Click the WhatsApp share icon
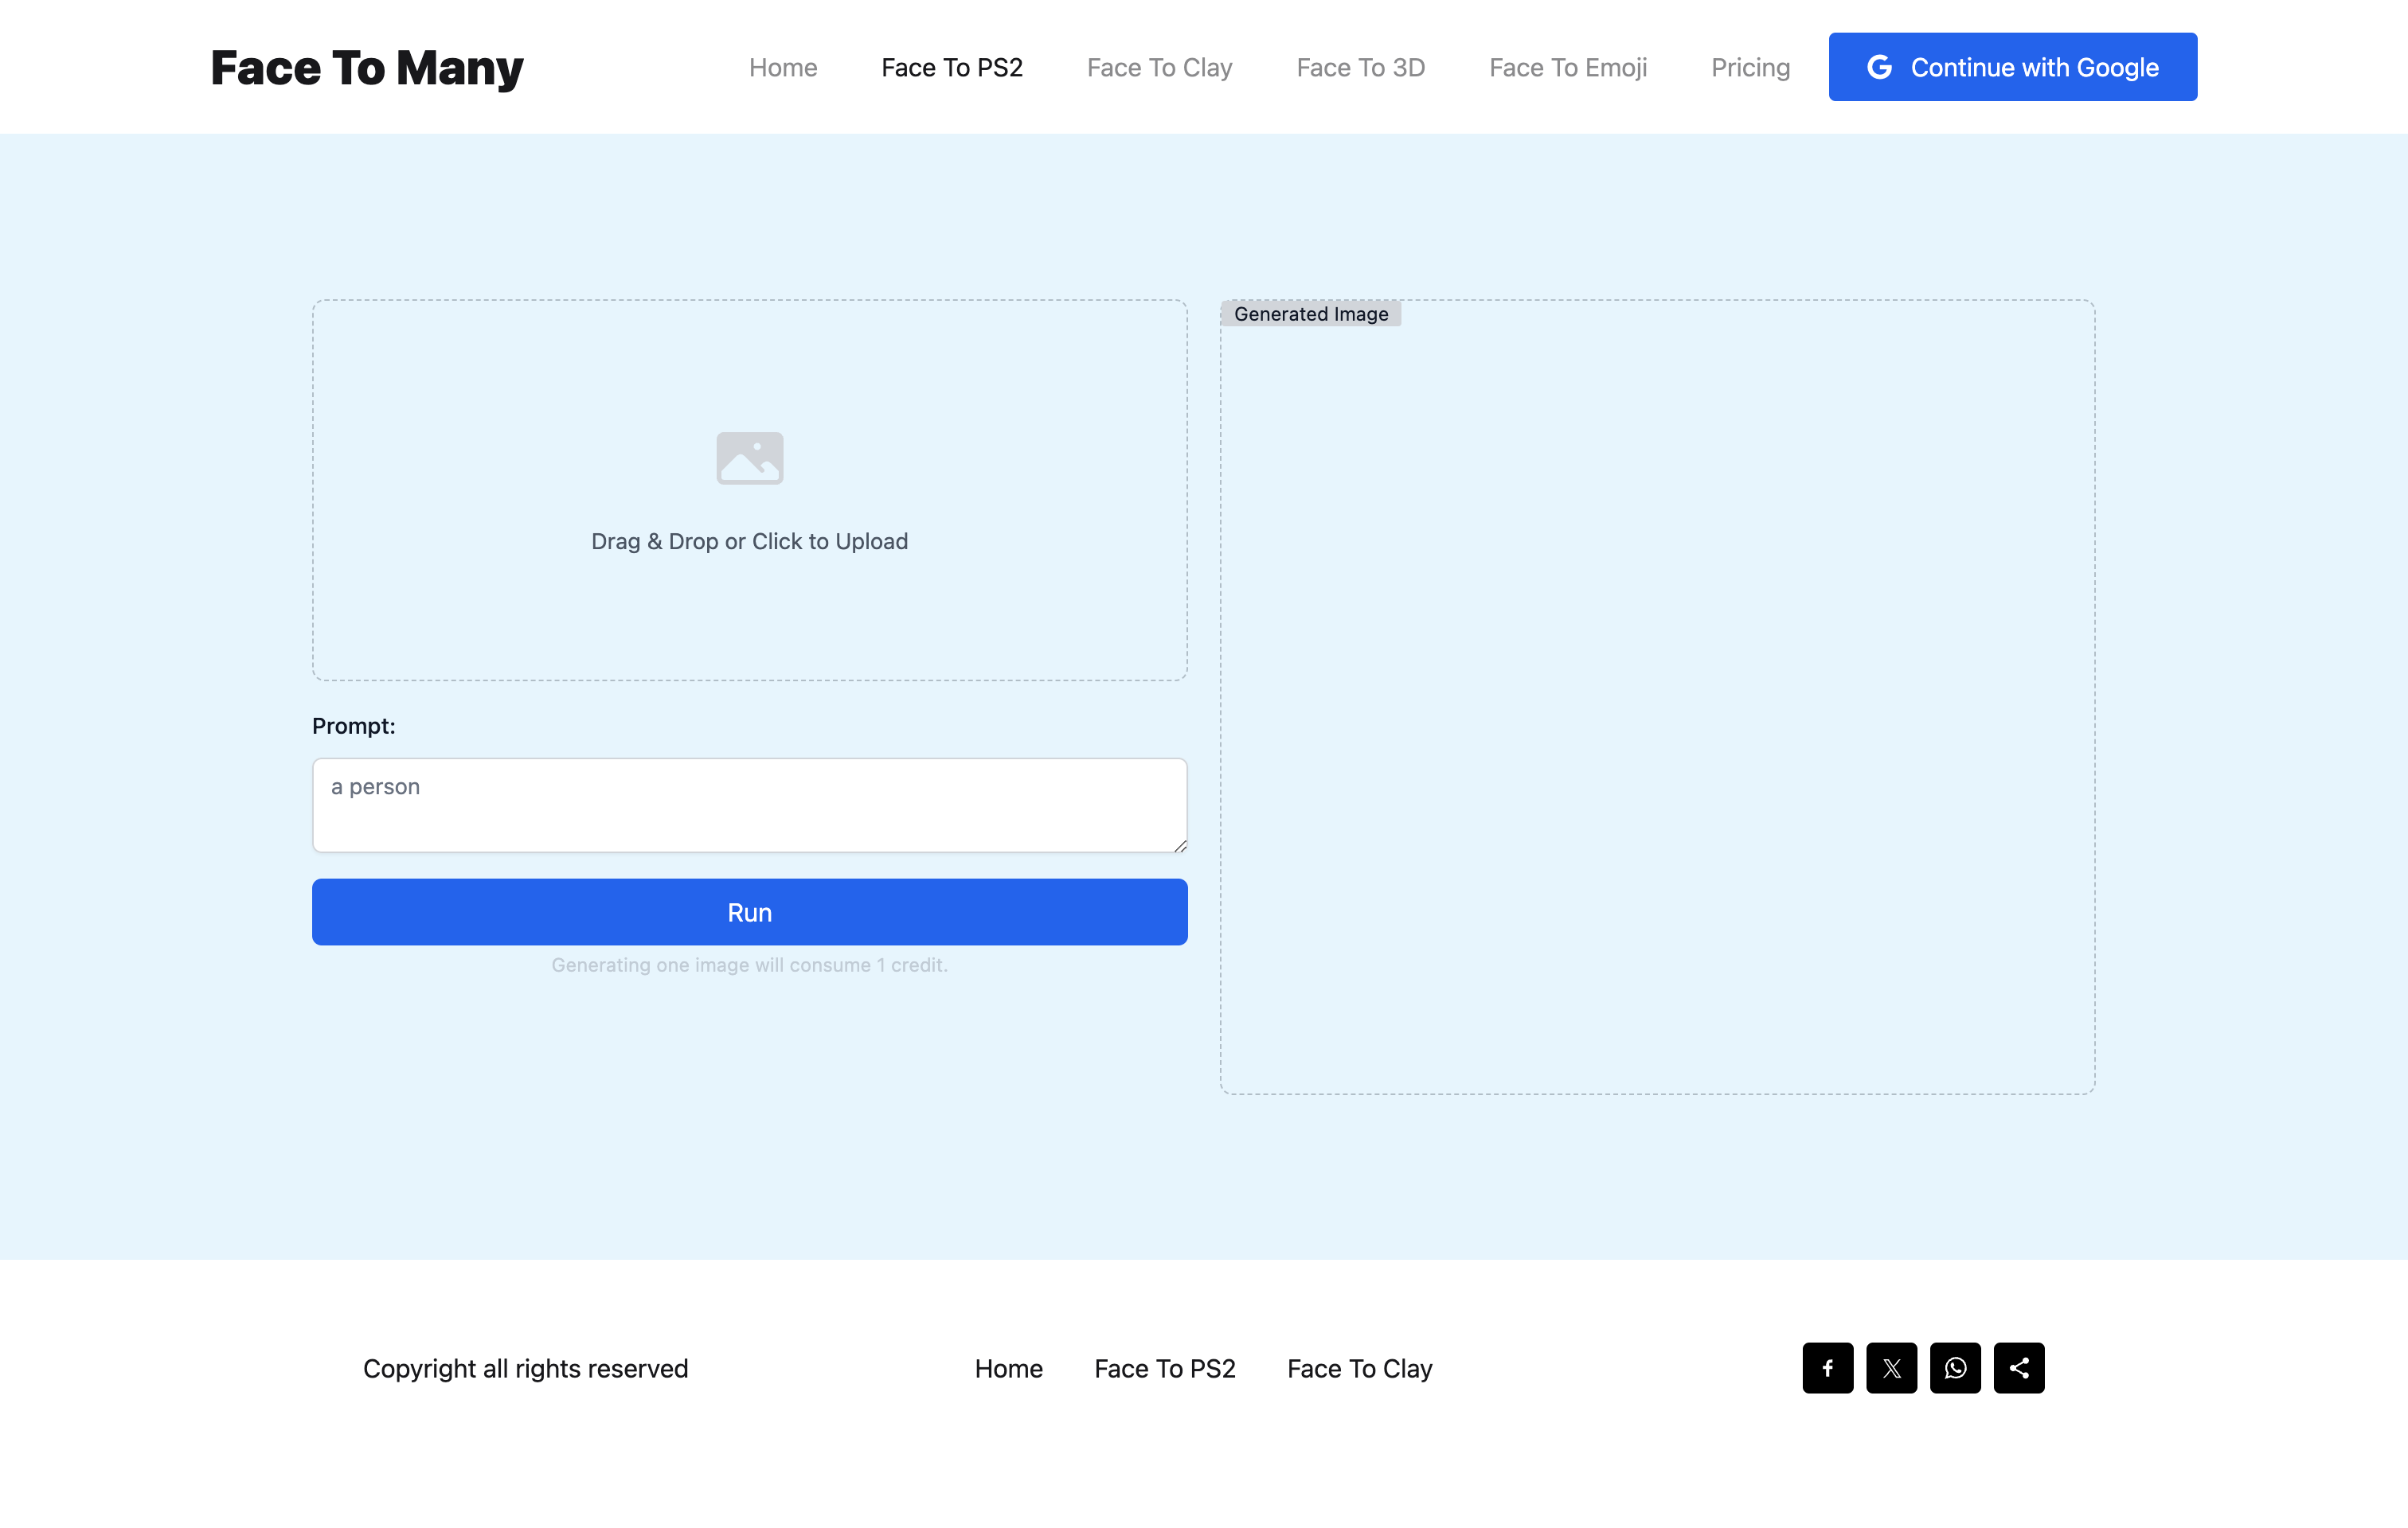 (x=1955, y=1368)
